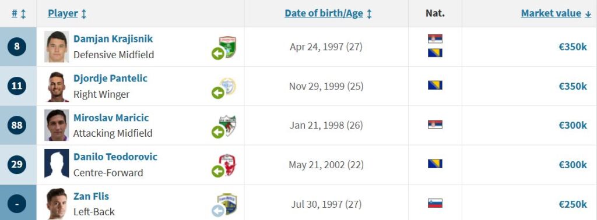Click green transfer arrow next to Damjan Krajisnik

[218, 54]
